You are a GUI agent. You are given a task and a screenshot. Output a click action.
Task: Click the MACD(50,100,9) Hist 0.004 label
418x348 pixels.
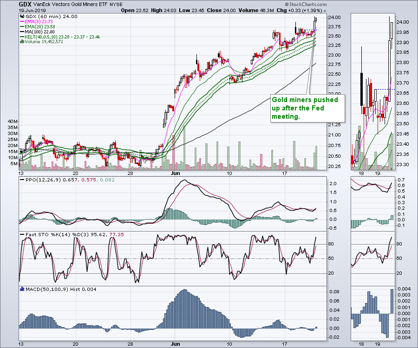coord(61,289)
